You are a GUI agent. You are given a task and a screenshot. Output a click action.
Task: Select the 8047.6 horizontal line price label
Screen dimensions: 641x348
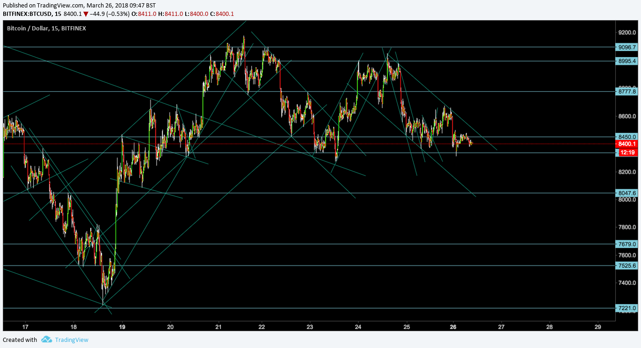click(627, 193)
